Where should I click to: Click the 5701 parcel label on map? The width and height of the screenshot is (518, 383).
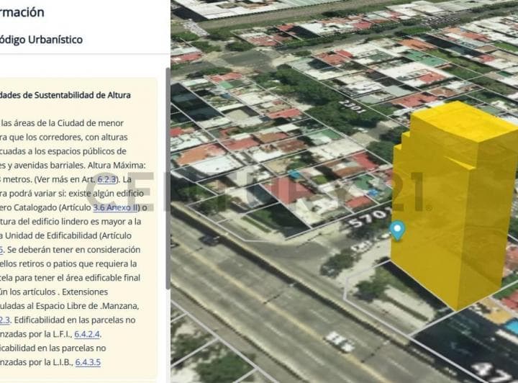(369, 217)
